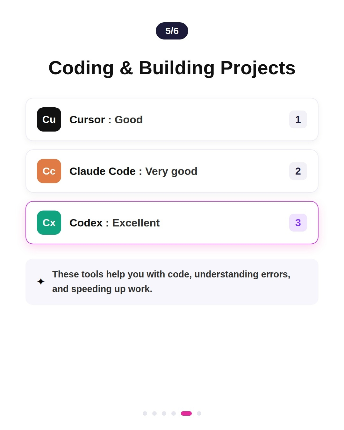Select the rank 2 number badge

coord(298,171)
